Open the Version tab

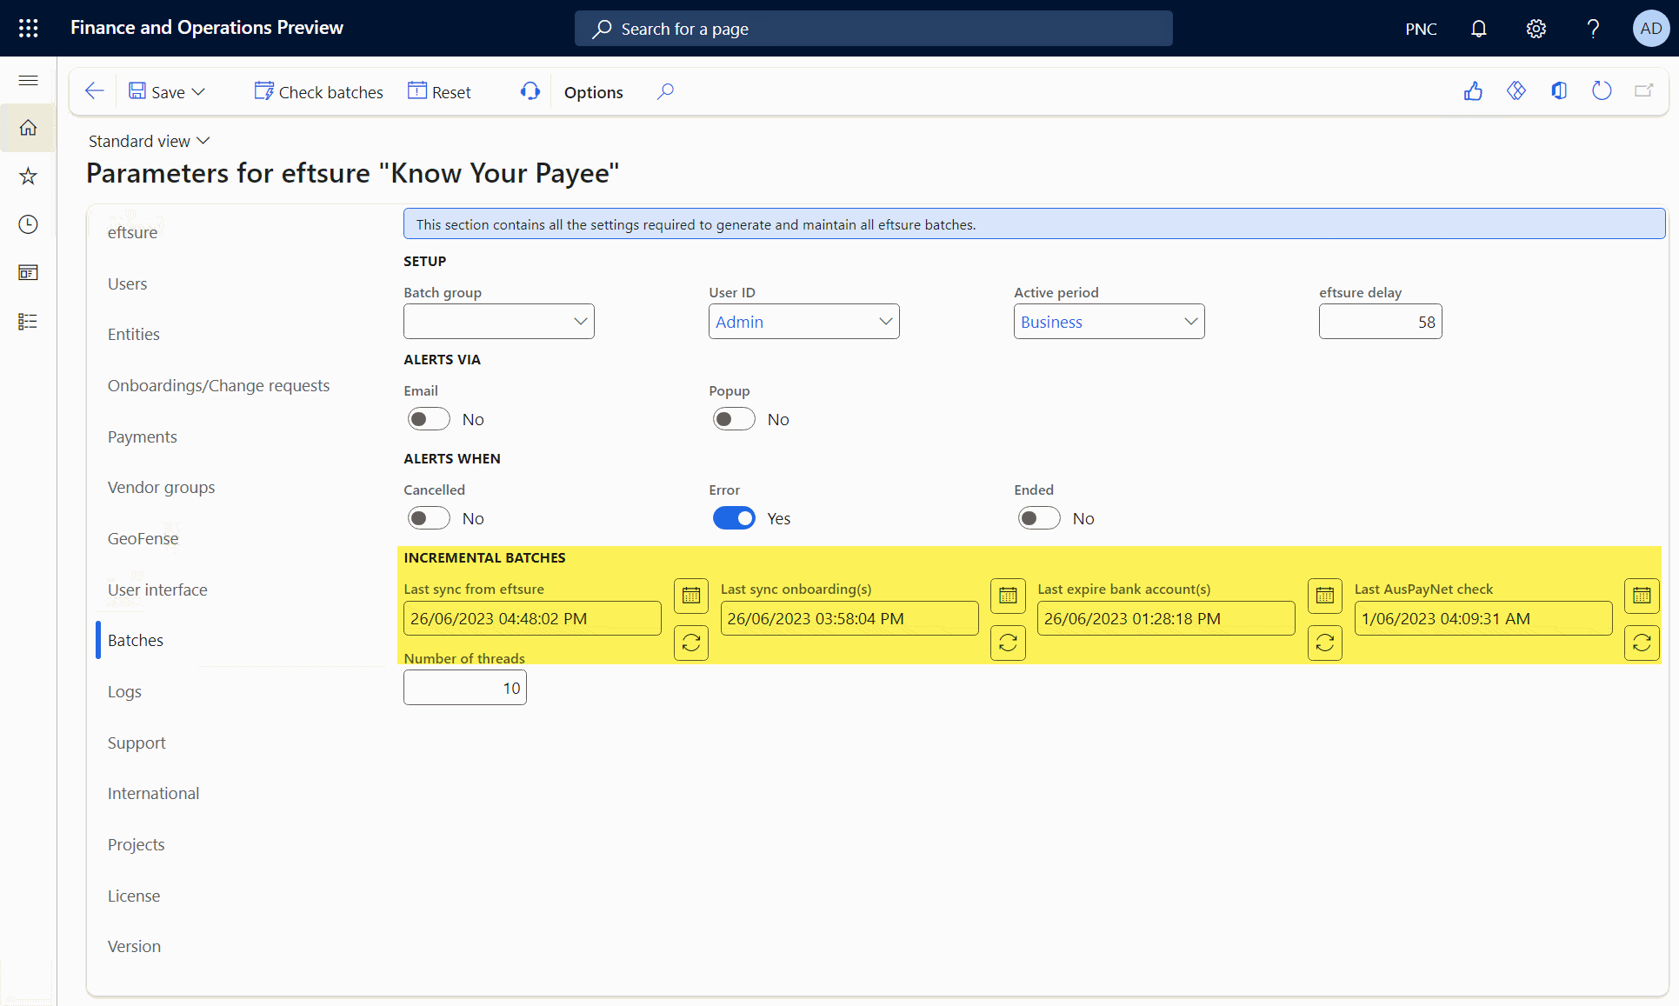click(x=134, y=947)
